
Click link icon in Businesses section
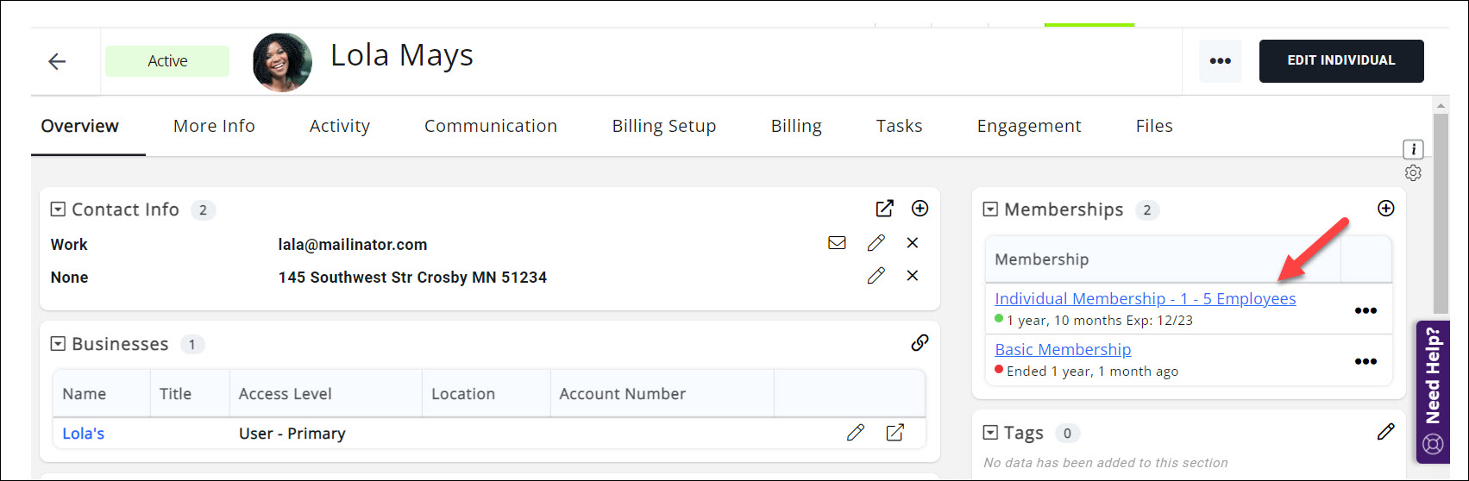(x=920, y=343)
